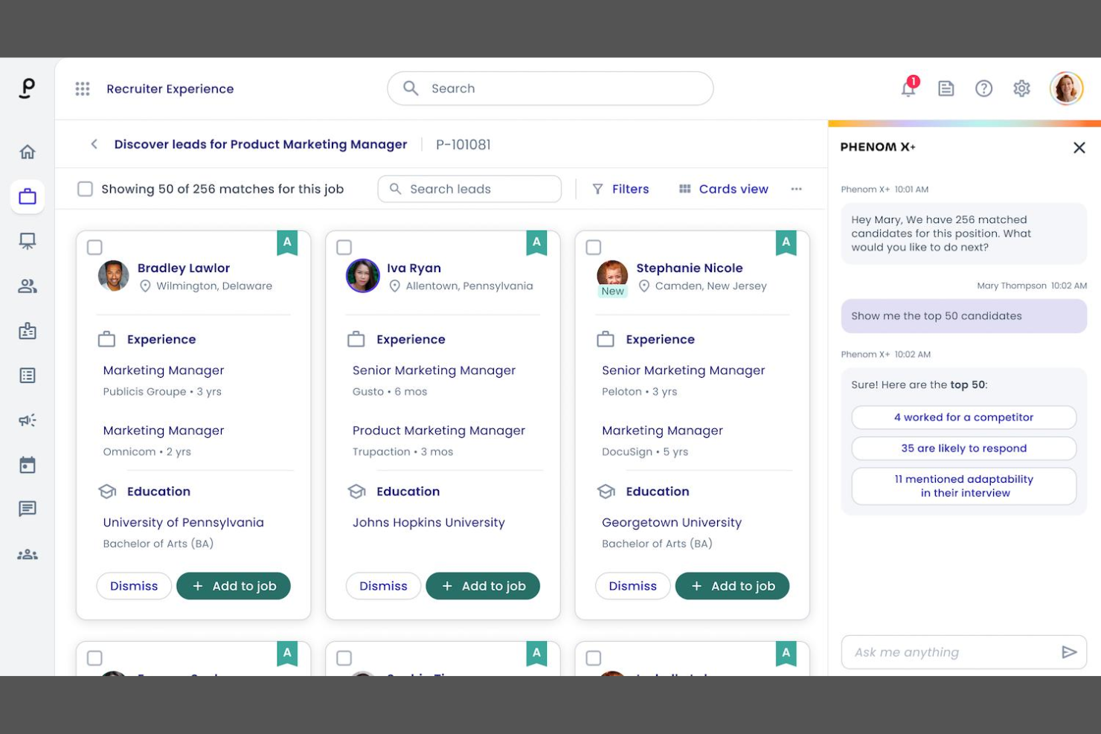Screen dimensions: 1101x734
Task: Tick the checkbox on the first card of the second row
Action: click(x=94, y=658)
